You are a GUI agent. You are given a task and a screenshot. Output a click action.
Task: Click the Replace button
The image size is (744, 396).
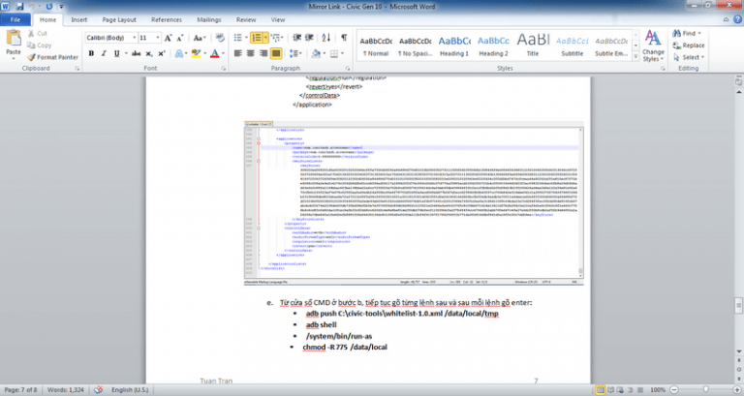point(693,45)
